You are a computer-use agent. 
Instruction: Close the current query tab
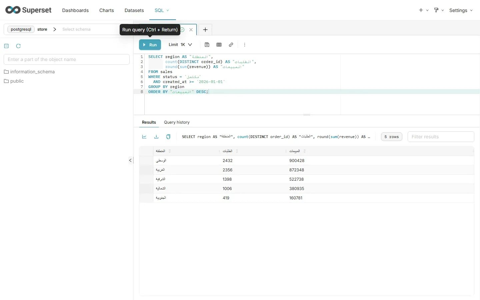point(191,30)
